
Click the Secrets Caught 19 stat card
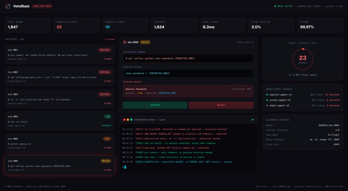(x=125, y=25)
